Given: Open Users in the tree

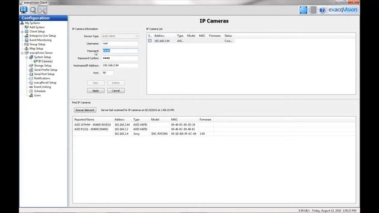Looking at the screenshot, I should tap(37, 95).
